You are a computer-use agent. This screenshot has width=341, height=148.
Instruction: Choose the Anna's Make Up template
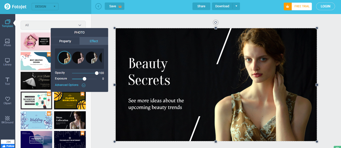coord(36,42)
